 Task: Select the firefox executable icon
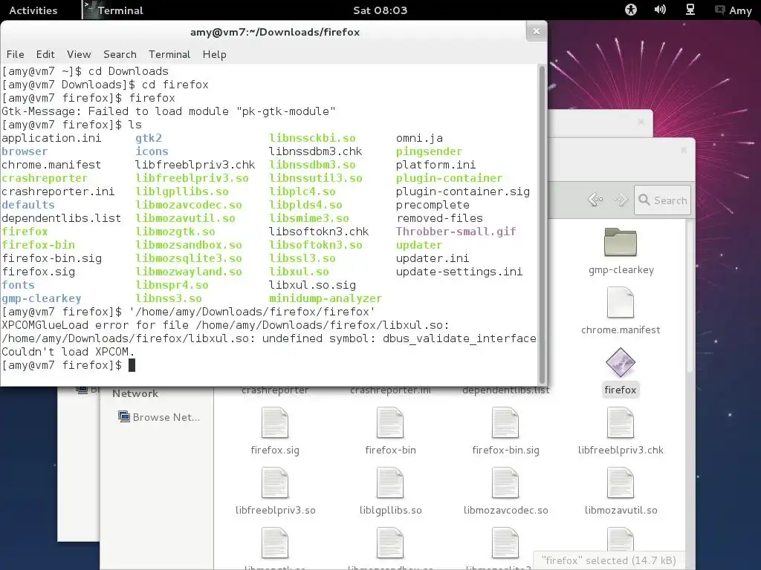tap(621, 362)
